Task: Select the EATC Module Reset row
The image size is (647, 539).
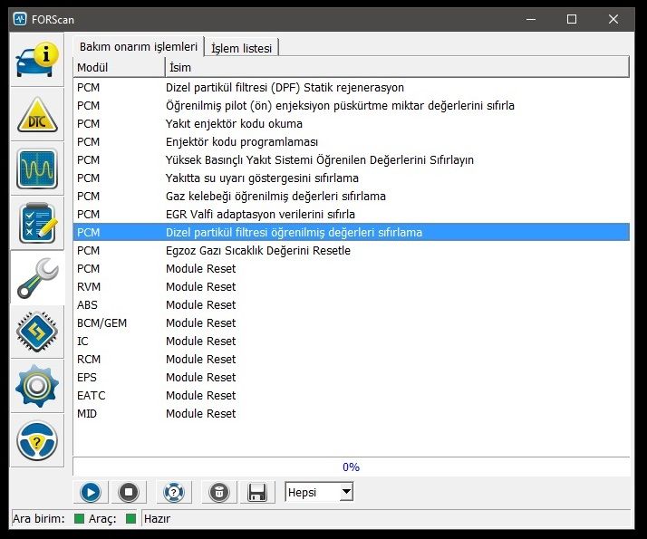Action: click(352, 396)
